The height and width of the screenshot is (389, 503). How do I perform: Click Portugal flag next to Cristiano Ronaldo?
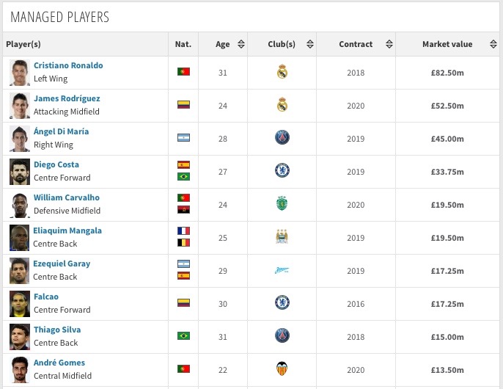[183, 72]
